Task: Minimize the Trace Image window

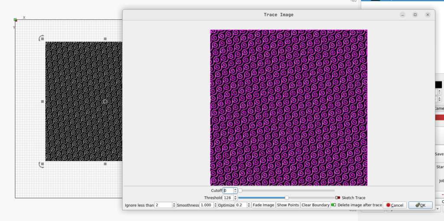Action: (403, 15)
